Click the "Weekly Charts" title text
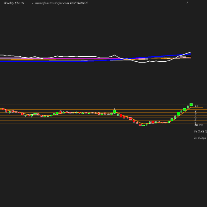Screen dimensions: 207x207 click(x=14, y=3)
